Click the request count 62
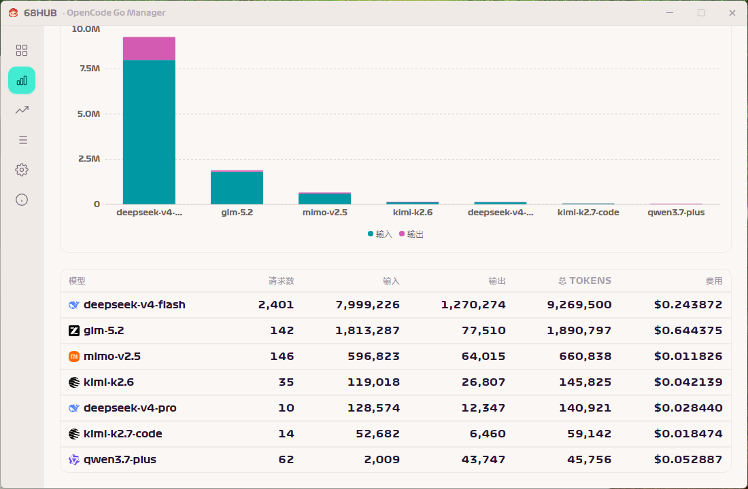748x489 pixels. tap(286, 459)
